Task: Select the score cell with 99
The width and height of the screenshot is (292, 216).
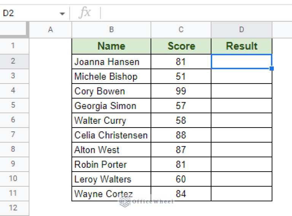Action: coord(181,91)
